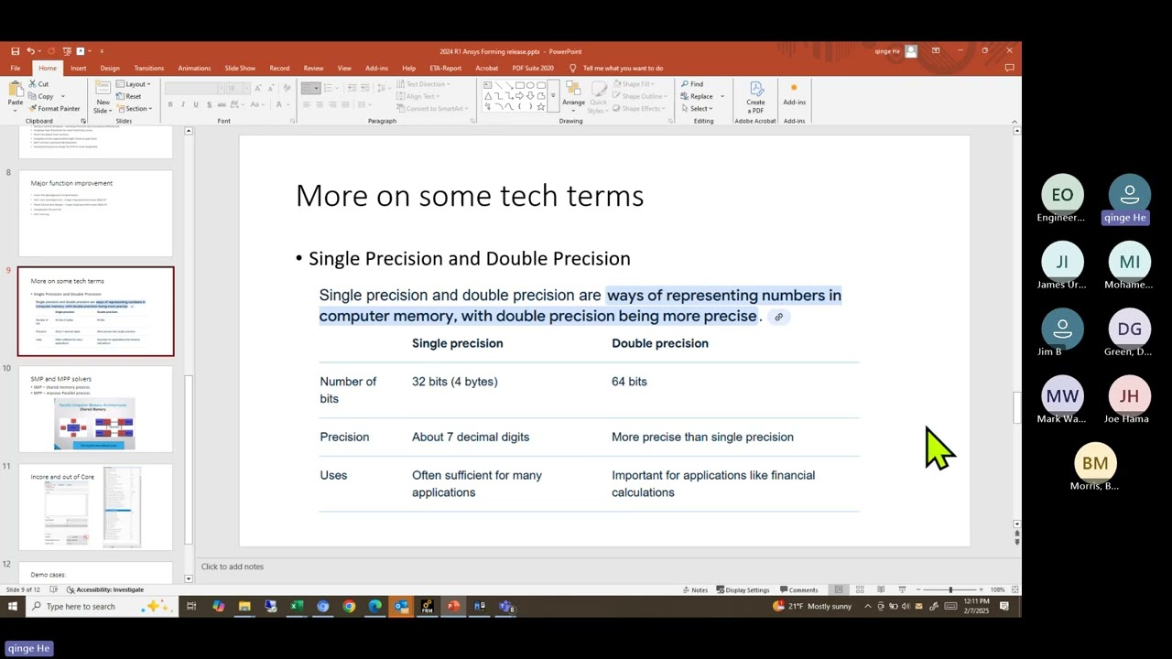Open the Add-ins store icon

click(x=794, y=89)
